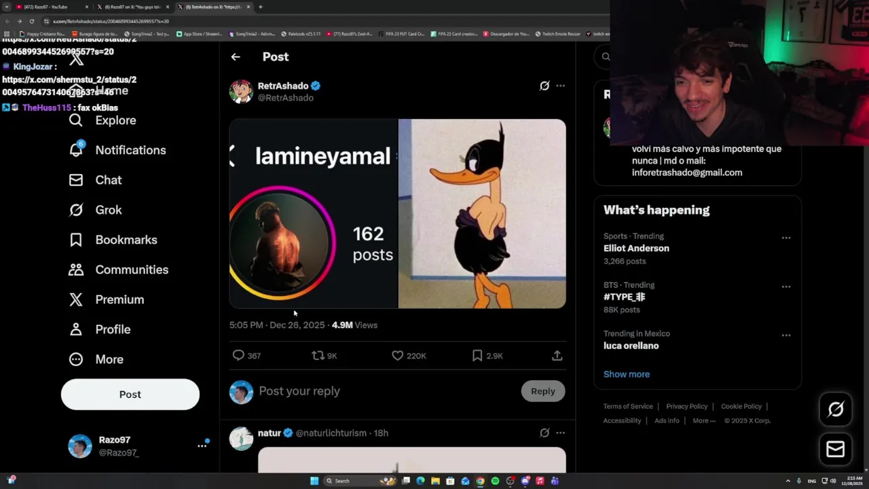Open RetrAshado's profile avatar
The width and height of the screenshot is (869, 489).
(x=241, y=92)
